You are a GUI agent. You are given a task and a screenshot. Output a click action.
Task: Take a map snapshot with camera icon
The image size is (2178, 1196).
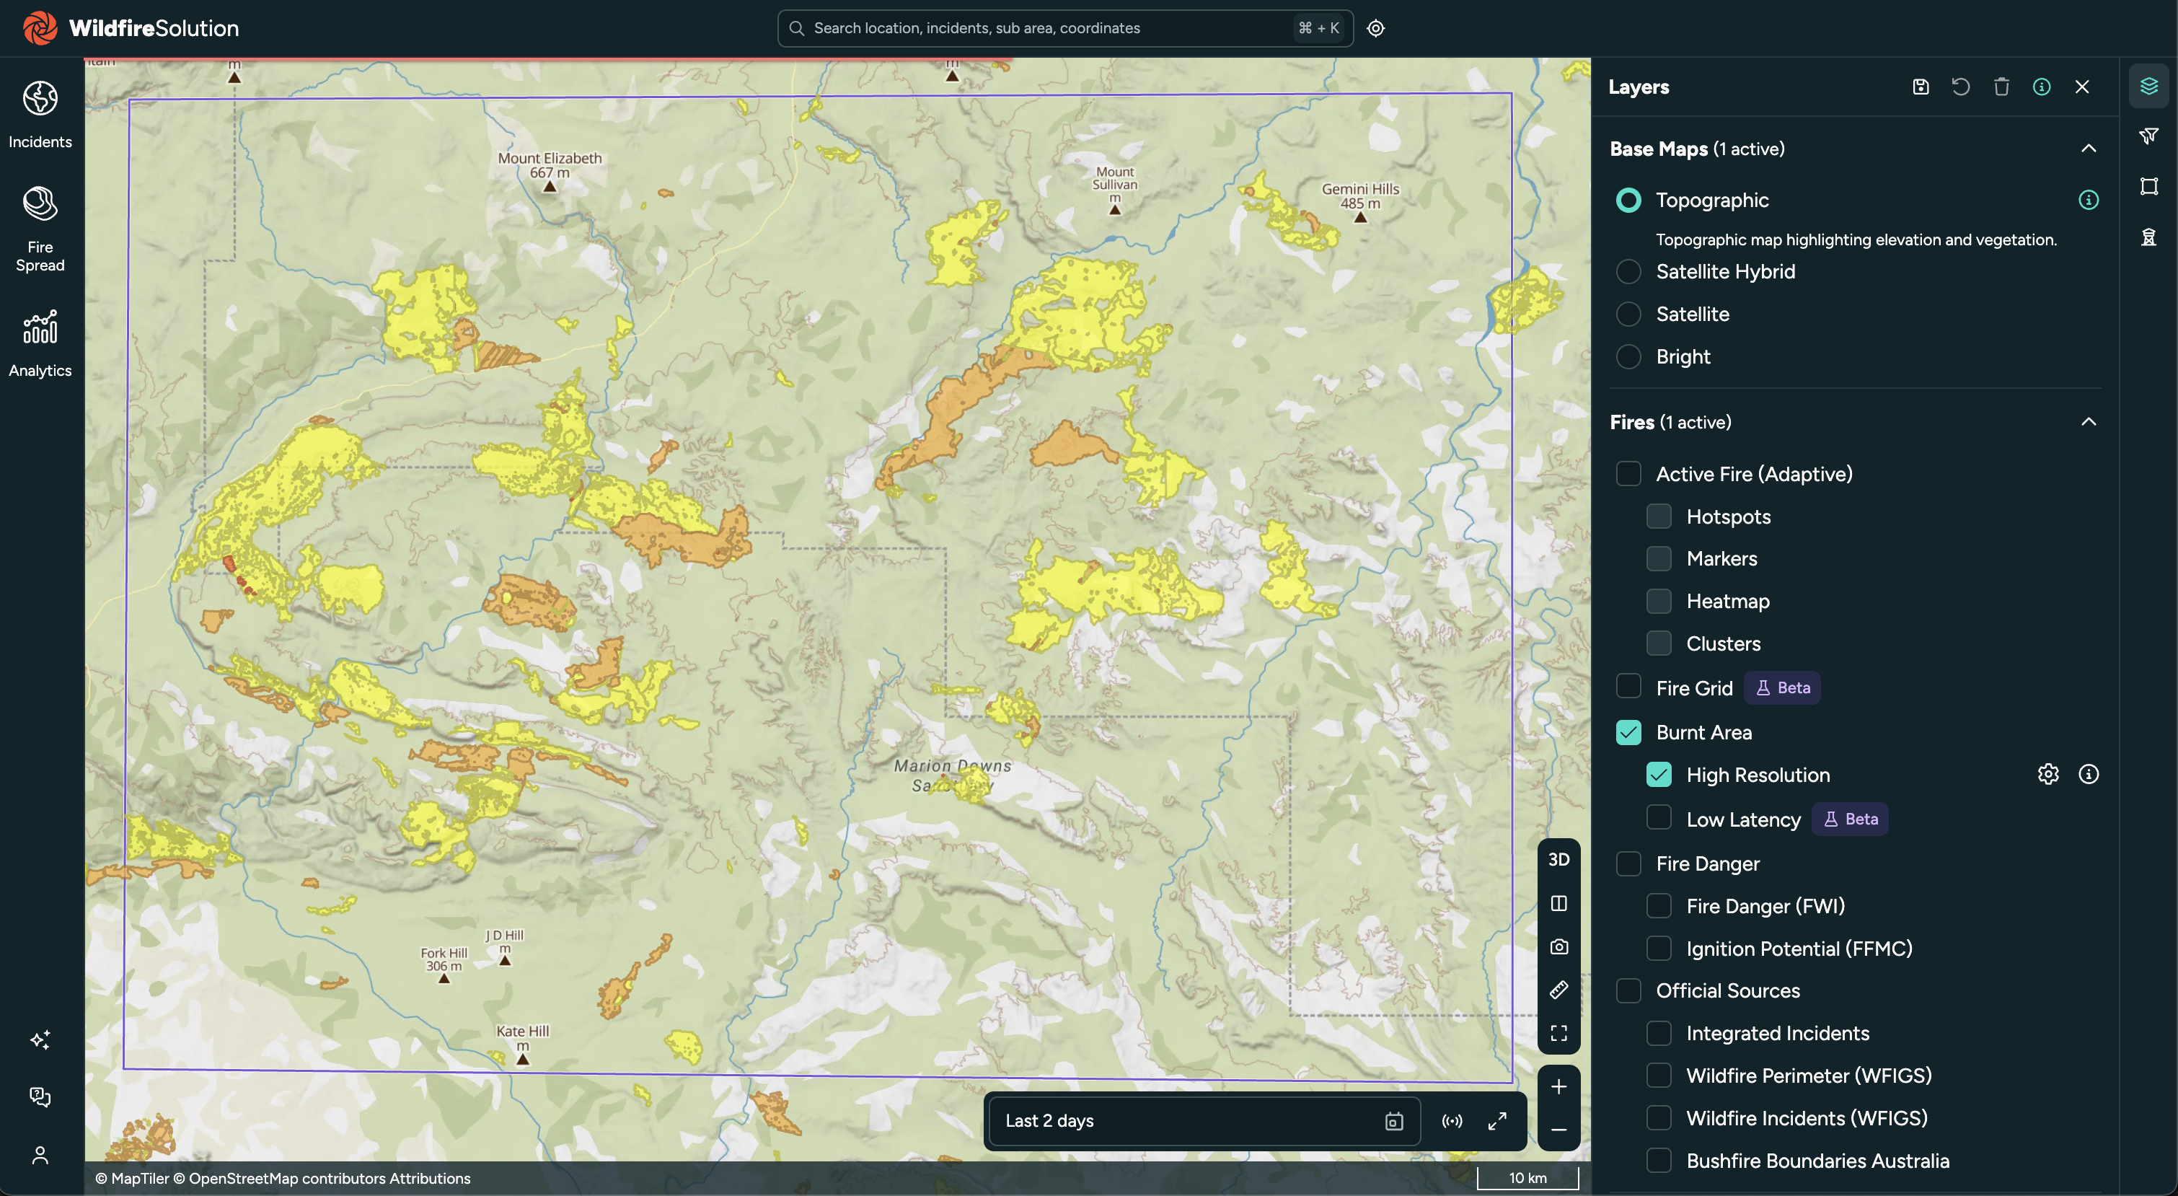click(1558, 946)
